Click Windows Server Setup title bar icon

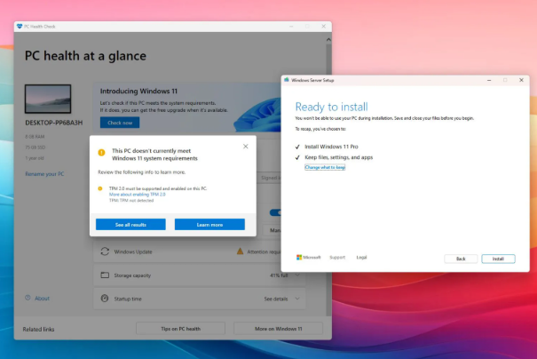(287, 80)
